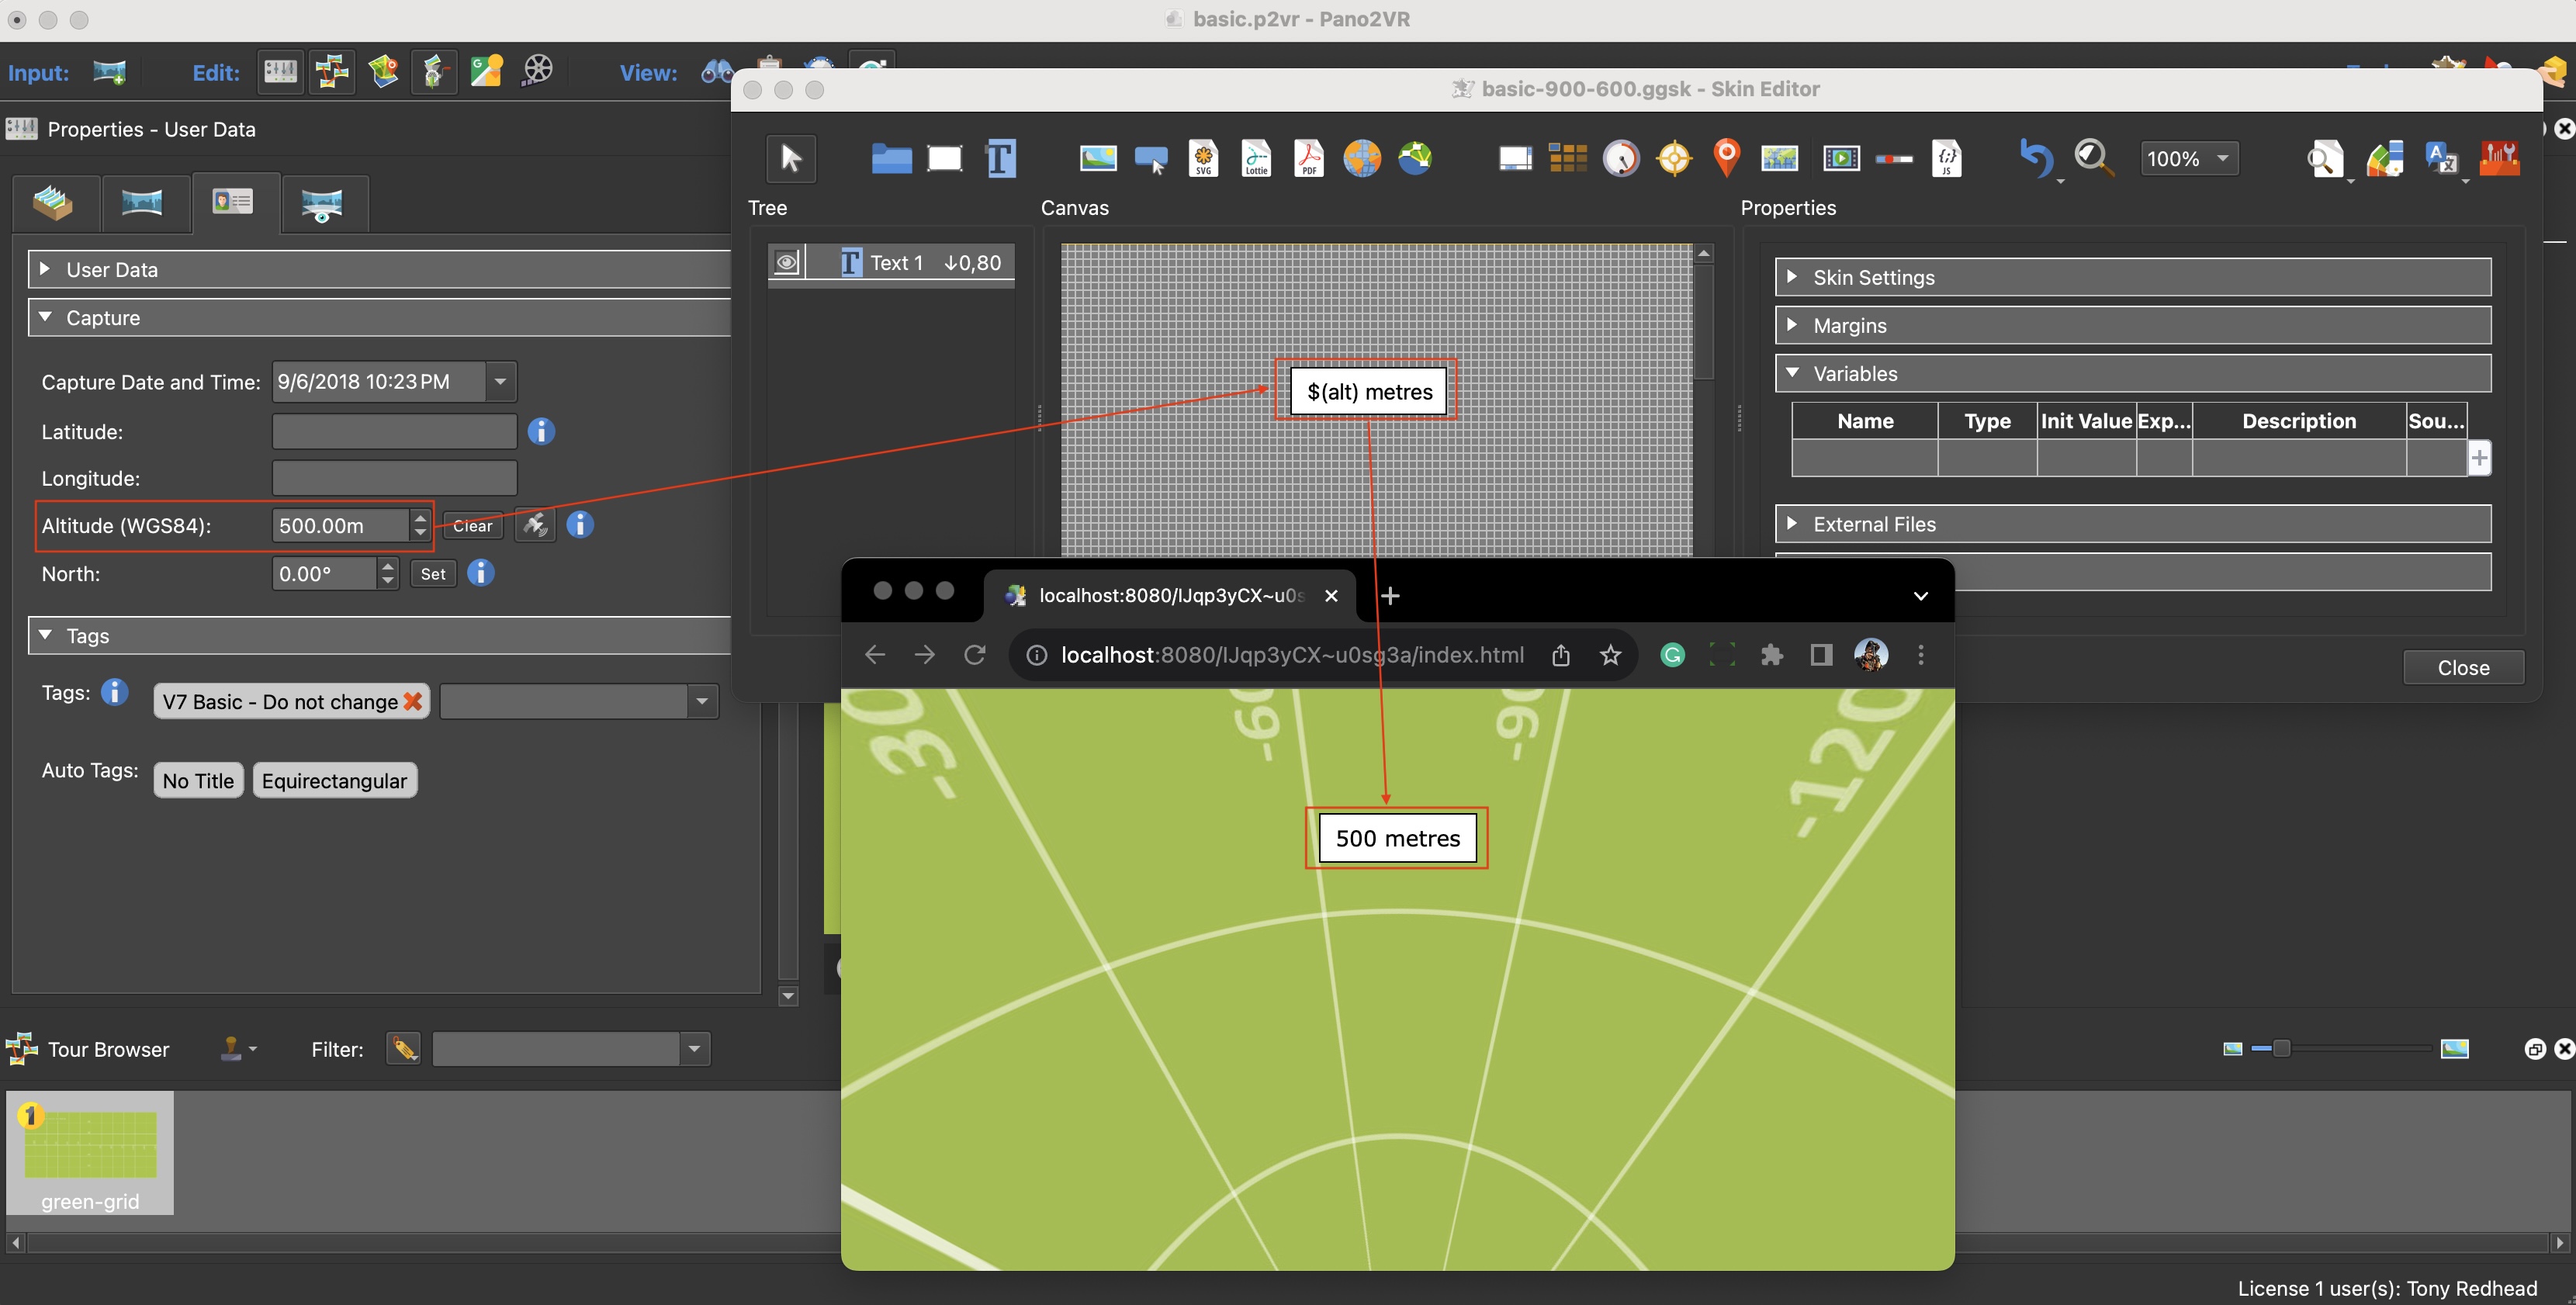Select the pointer tool in Skin Editor

(x=791, y=158)
